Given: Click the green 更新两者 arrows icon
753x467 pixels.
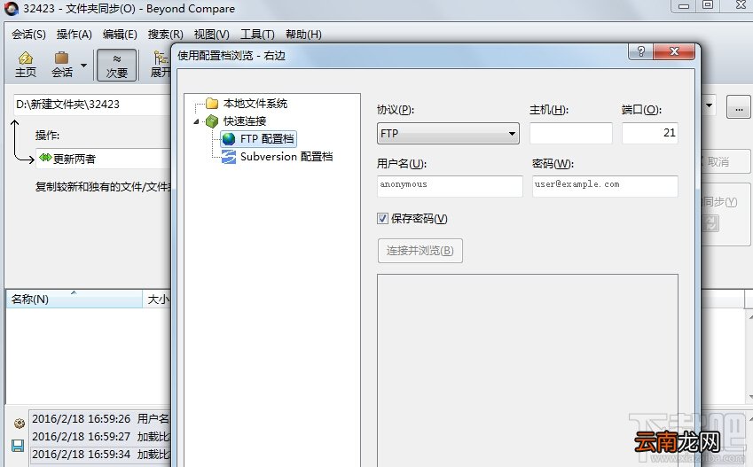Looking at the screenshot, I should [x=45, y=158].
